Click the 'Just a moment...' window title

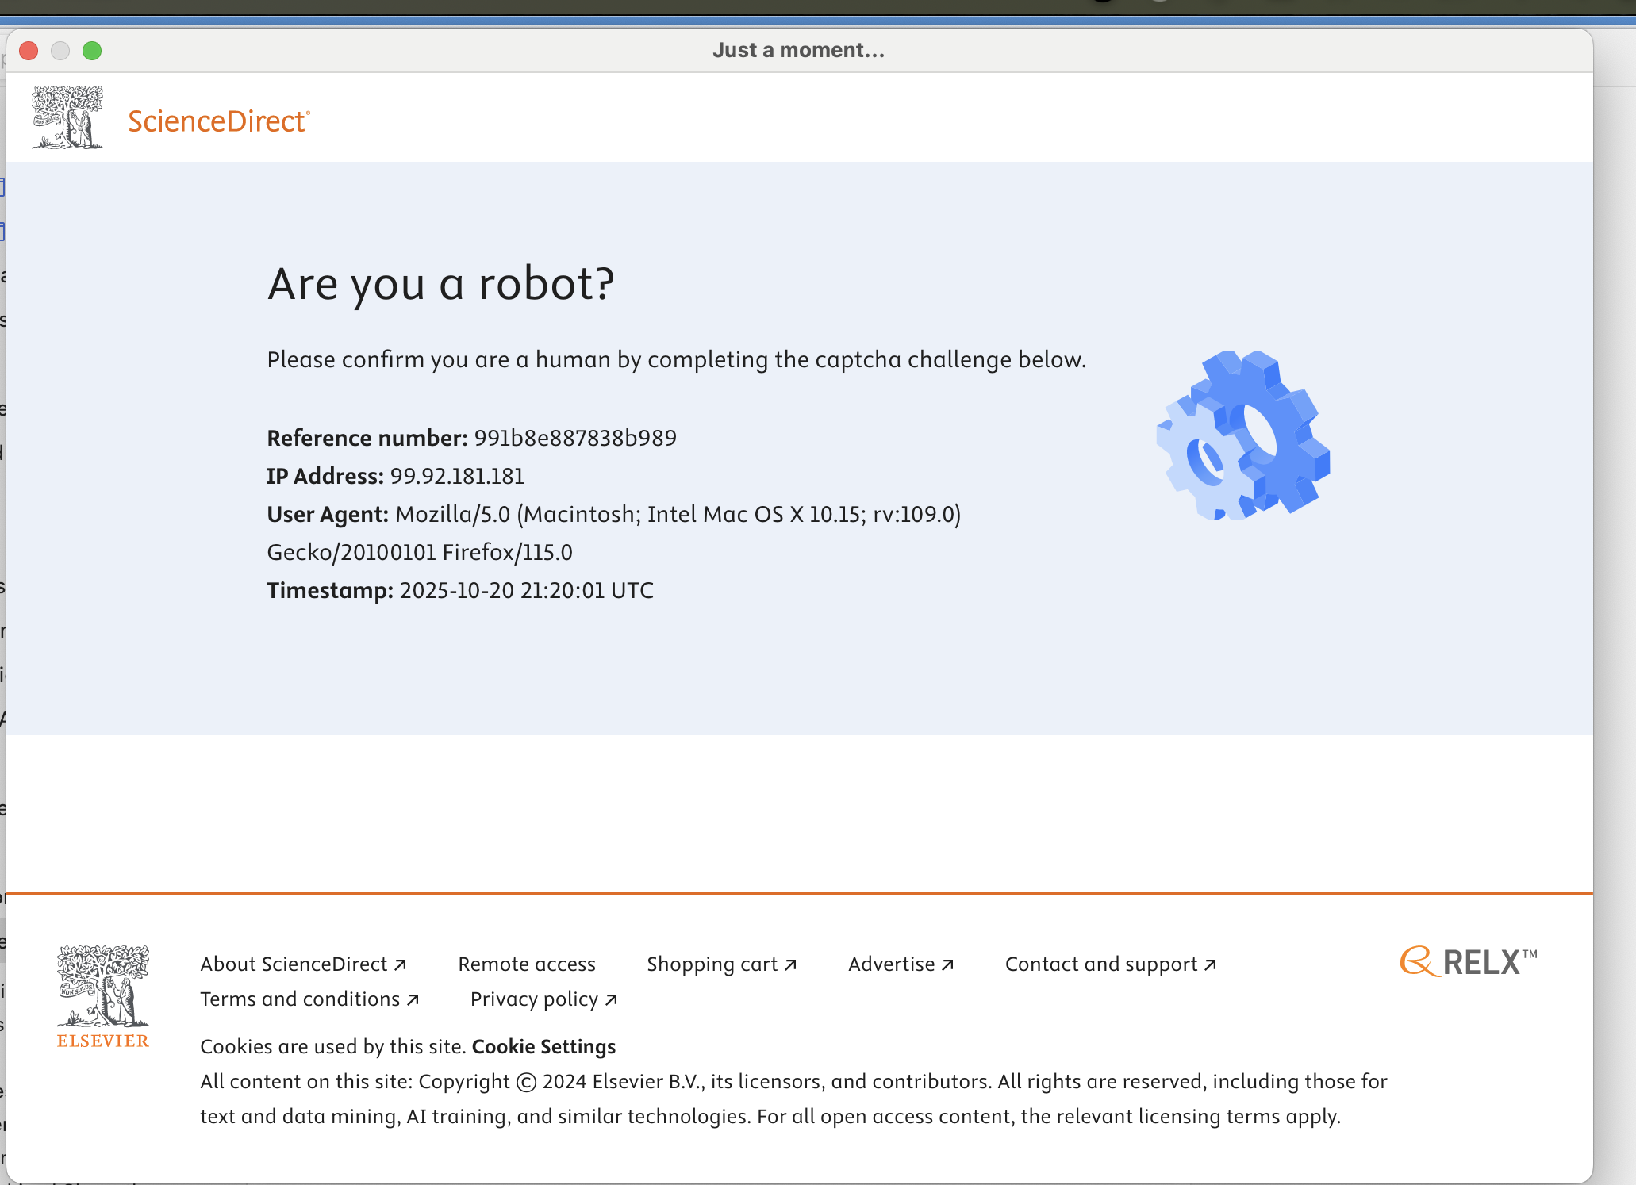pos(798,51)
